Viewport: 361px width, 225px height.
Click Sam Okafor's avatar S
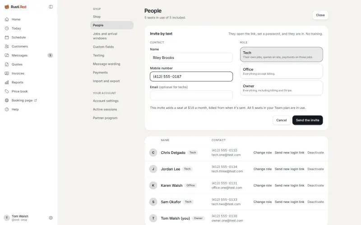pos(153,202)
